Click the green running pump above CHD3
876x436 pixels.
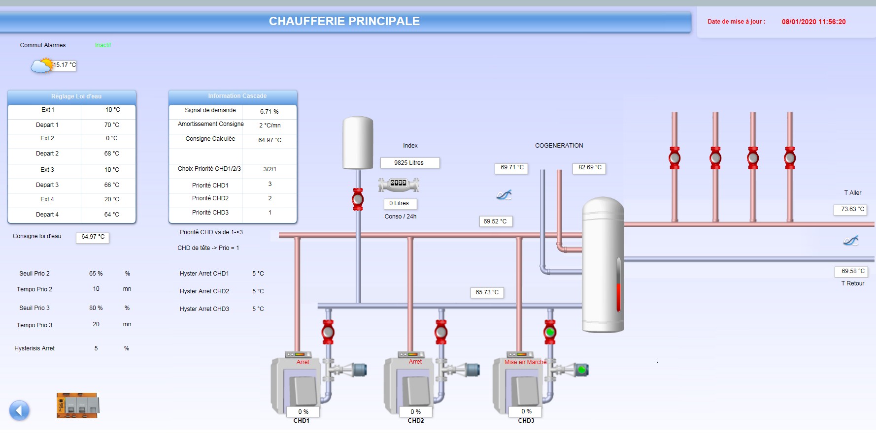550,332
